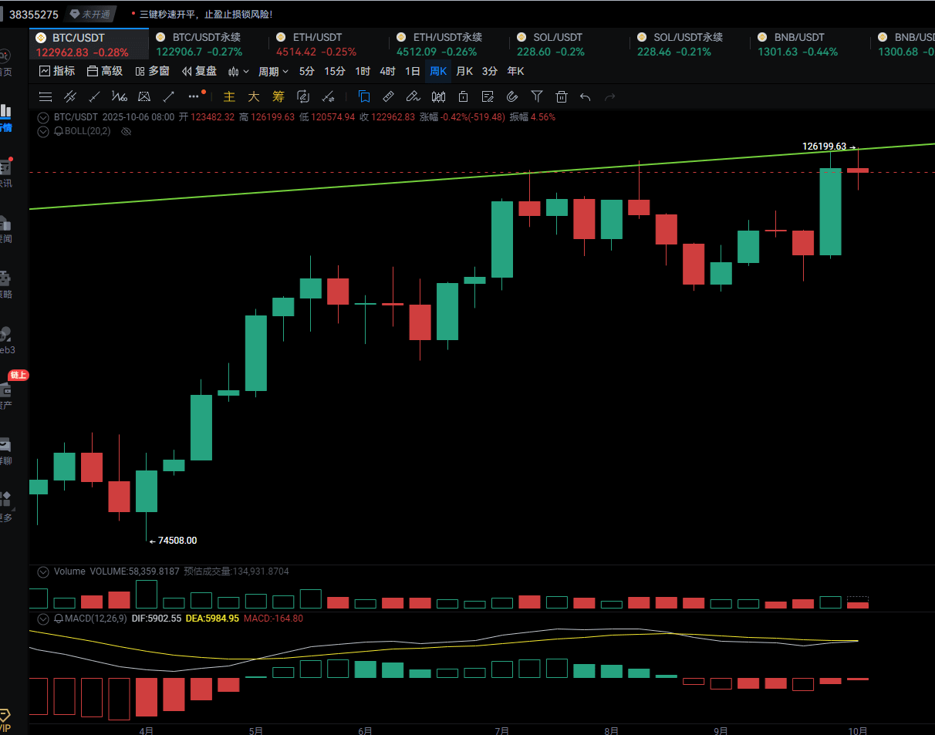The height and width of the screenshot is (735, 935).
Task: Click the undo arrow in drawing toolbar
Action: coord(586,96)
